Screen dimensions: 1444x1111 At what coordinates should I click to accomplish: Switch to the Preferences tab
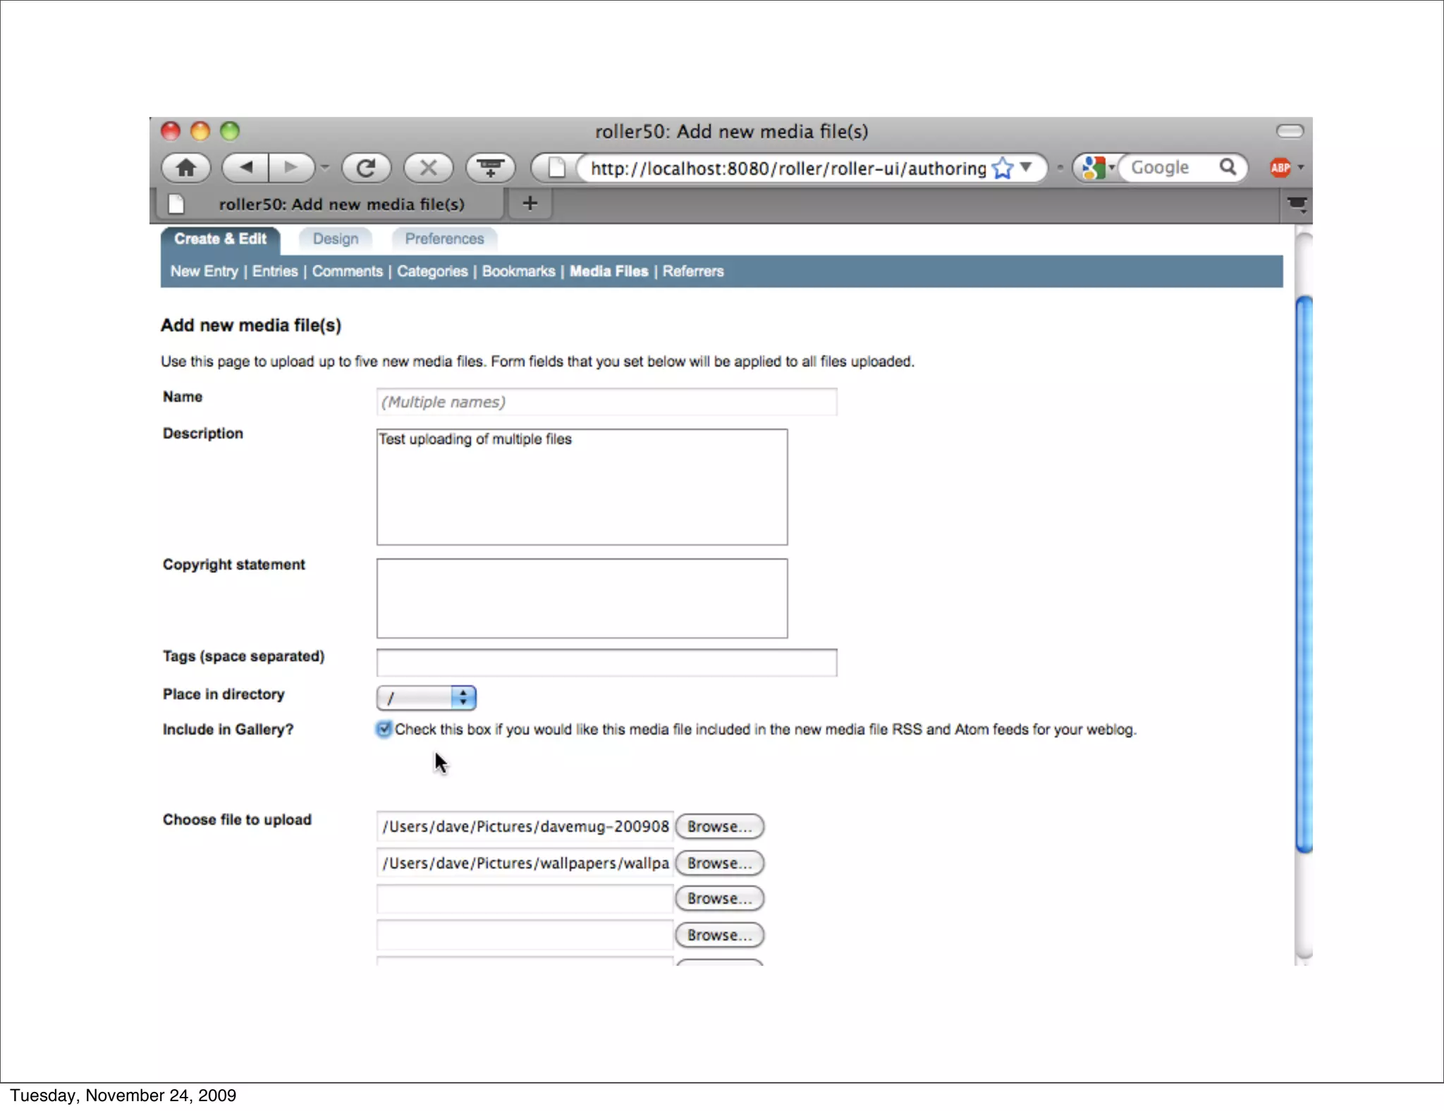(x=444, y=239)
